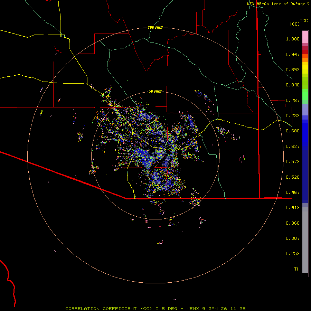Pick the red color bar segment near 0.947

pos(305,52)
